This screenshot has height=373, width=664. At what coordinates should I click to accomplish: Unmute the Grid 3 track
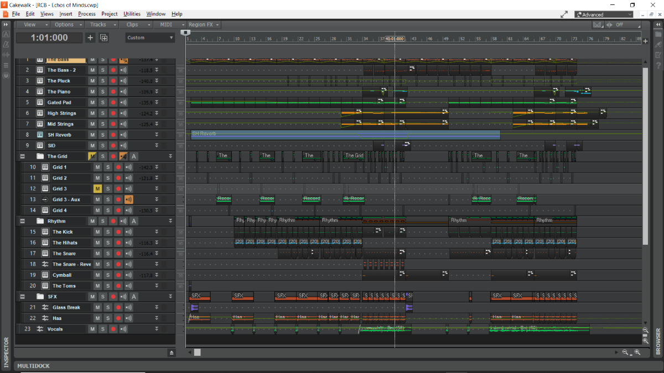pos(98,188)
